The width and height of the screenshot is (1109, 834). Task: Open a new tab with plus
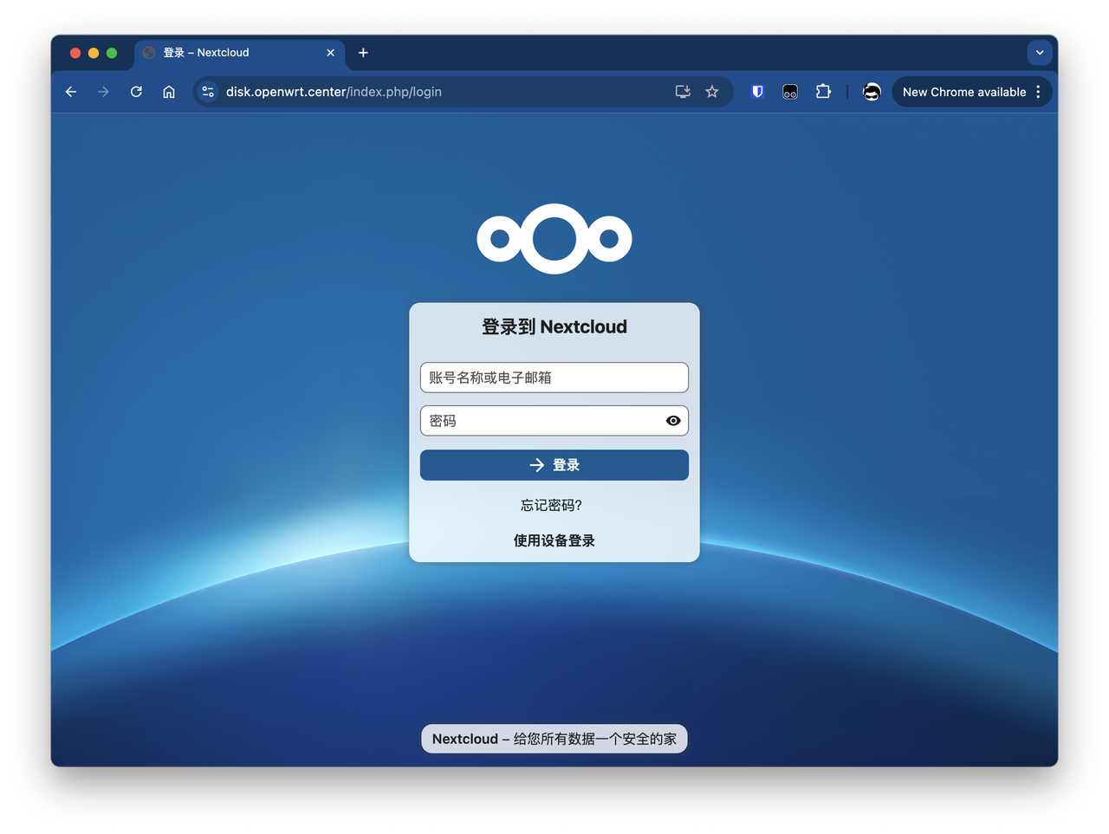363,53
